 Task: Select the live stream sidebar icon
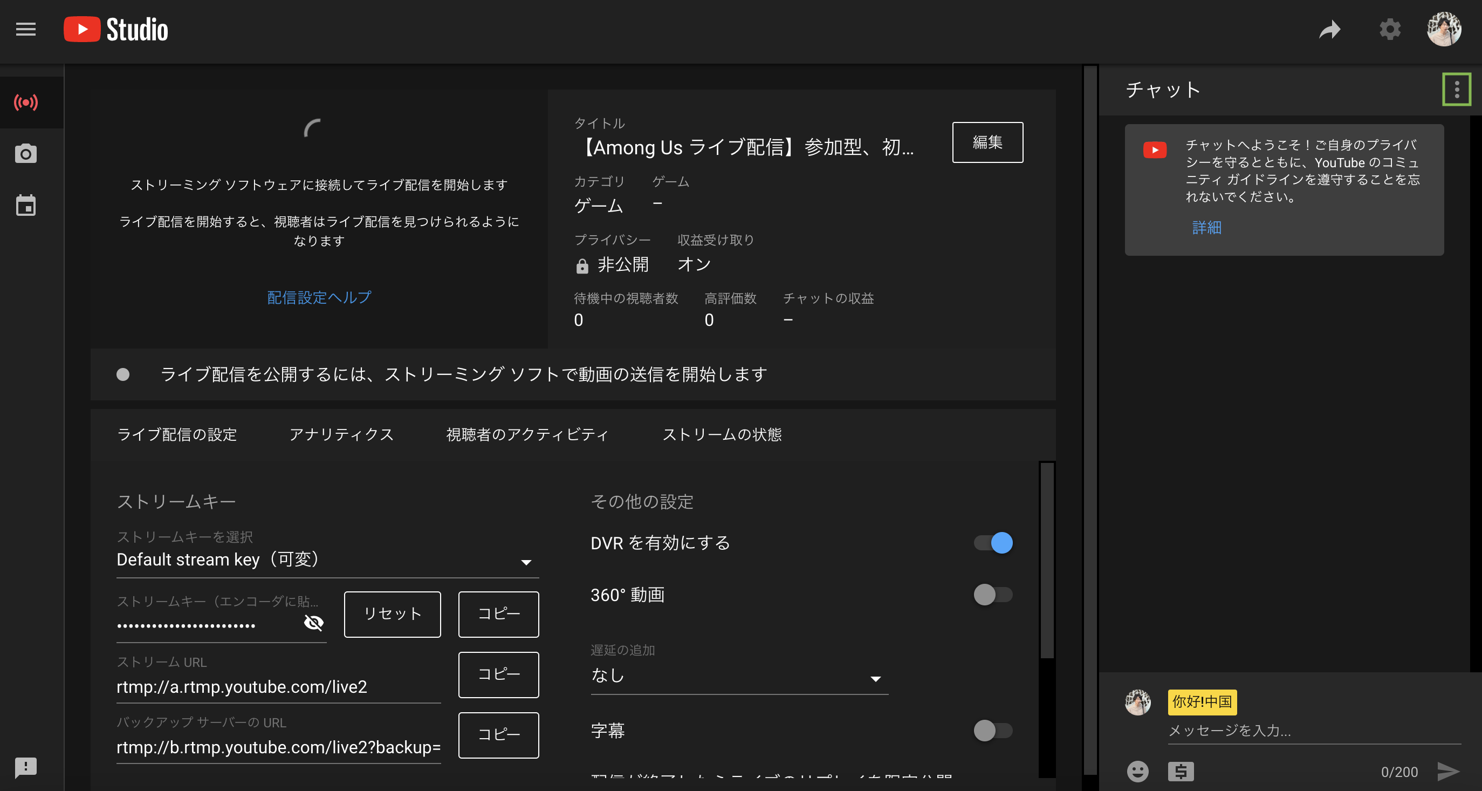[x=26, y=103]
